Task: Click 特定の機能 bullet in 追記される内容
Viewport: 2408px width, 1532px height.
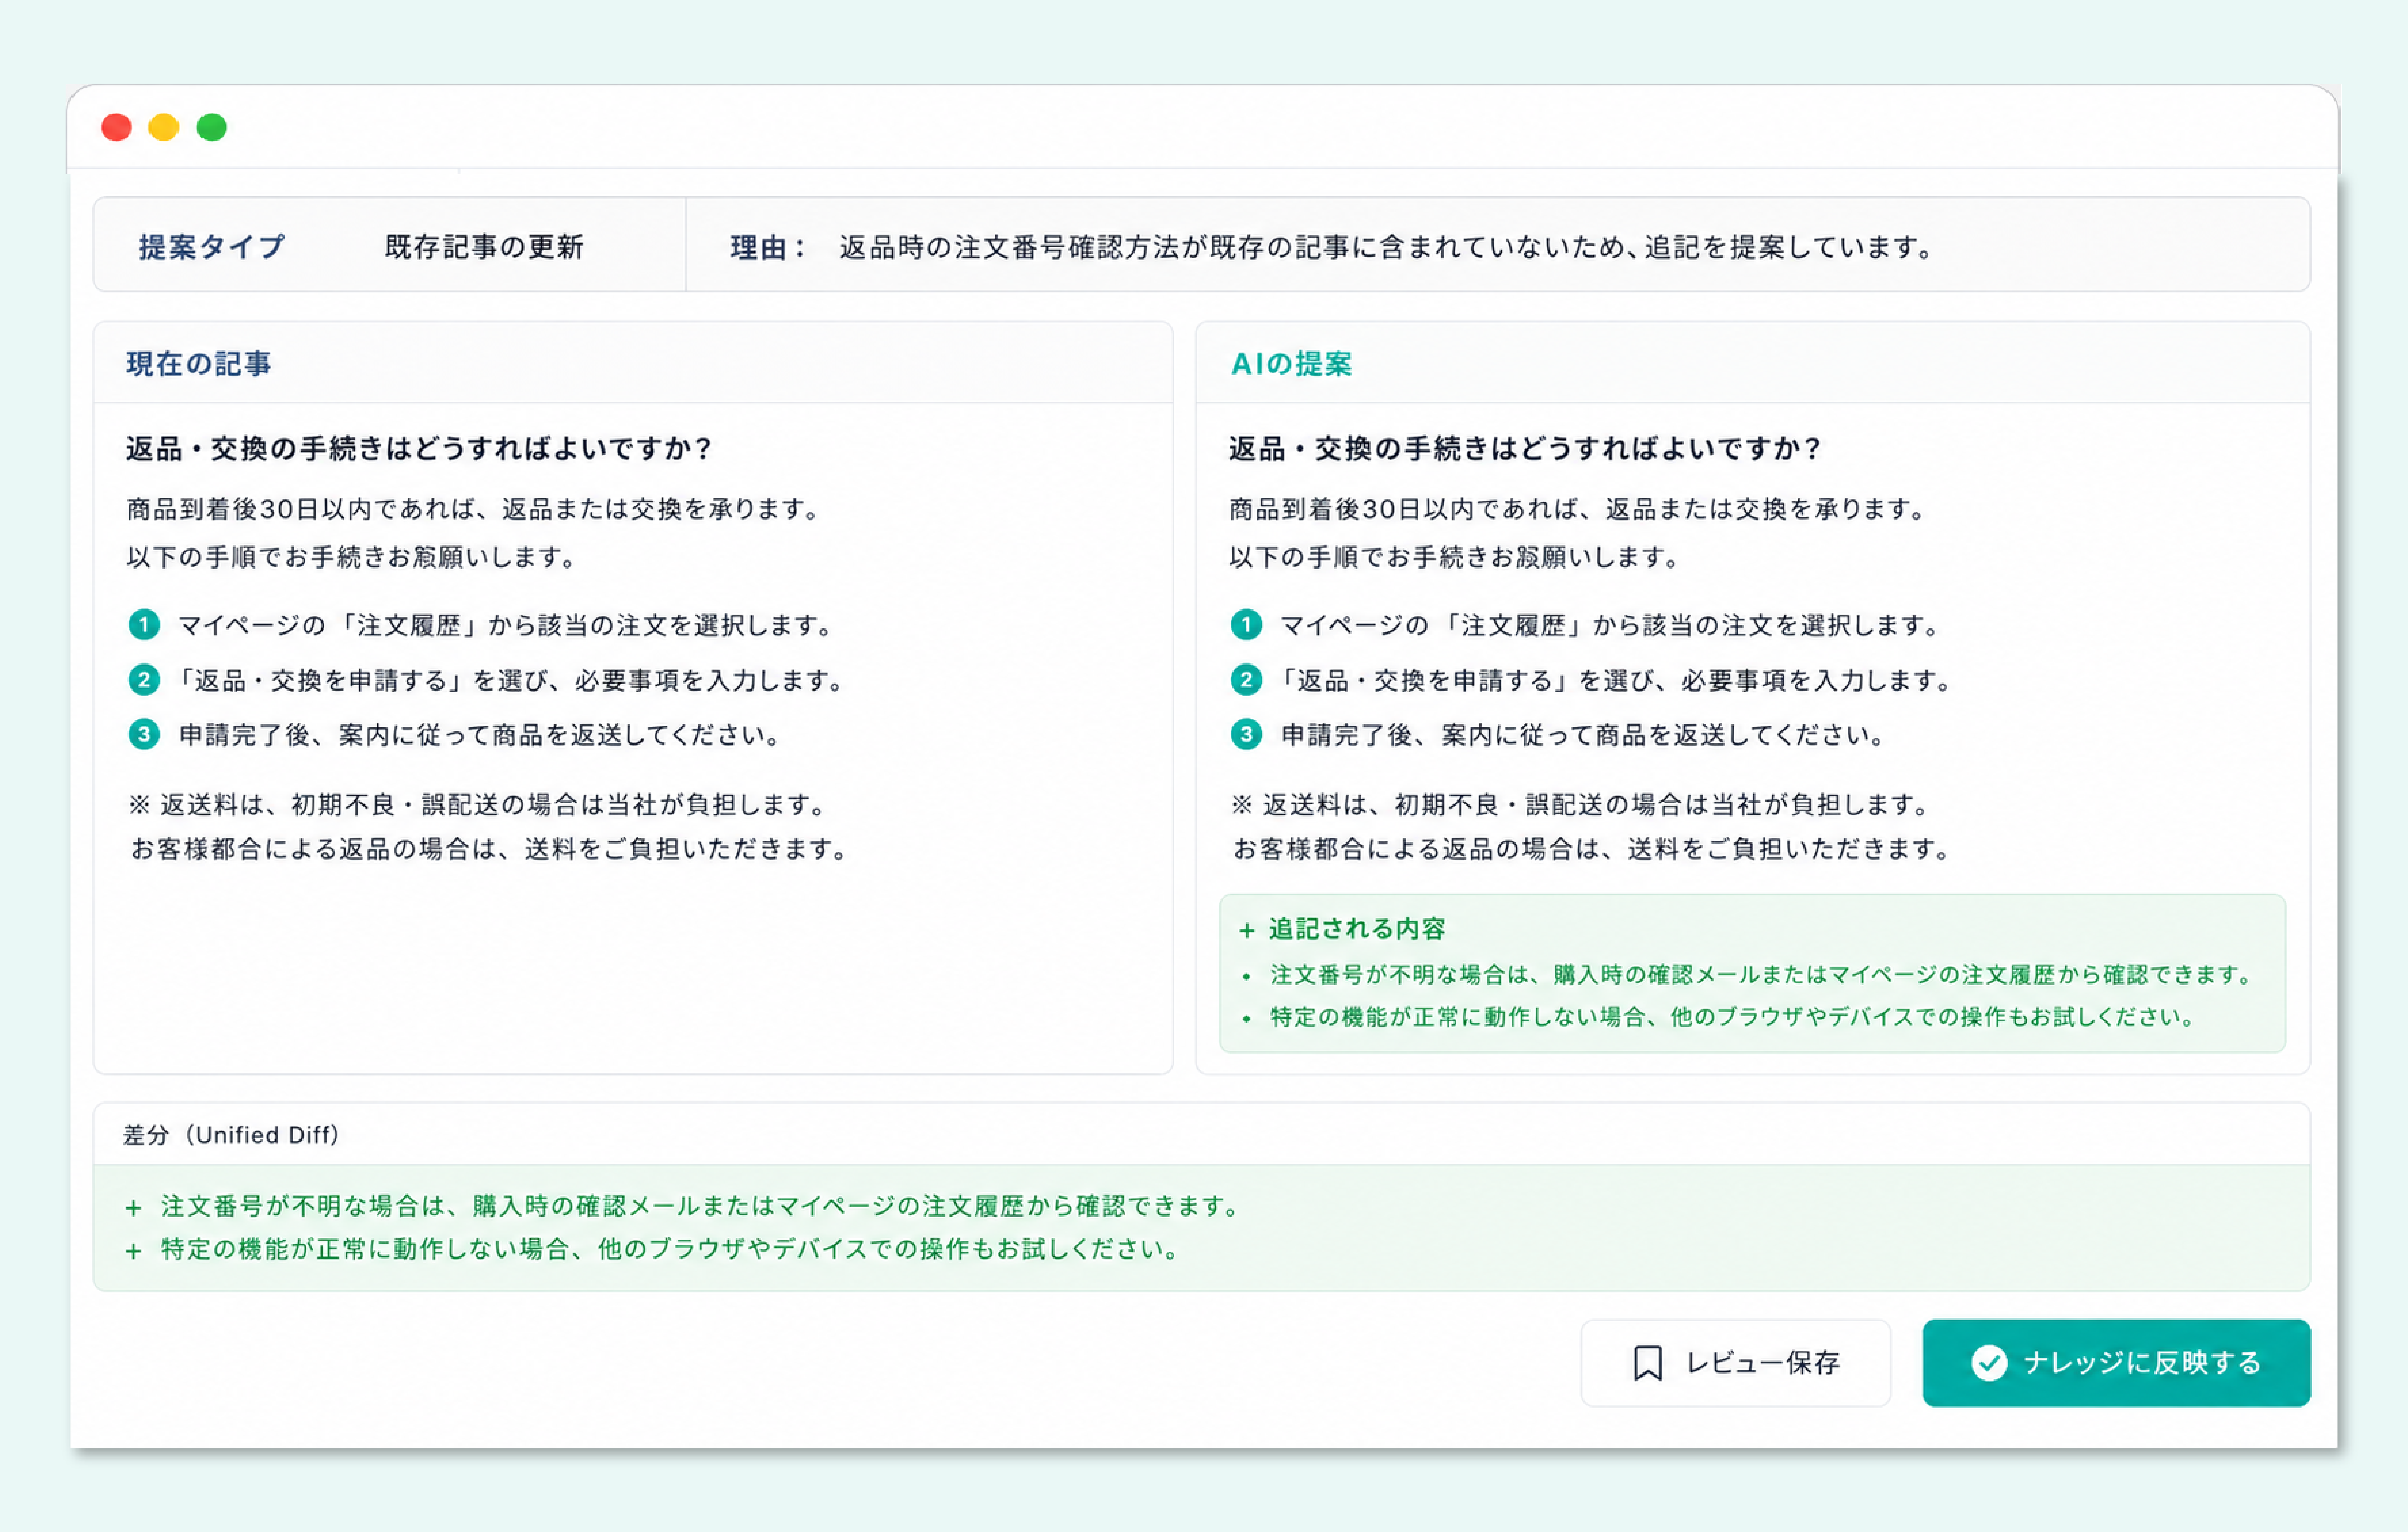Action: 1732,1017
